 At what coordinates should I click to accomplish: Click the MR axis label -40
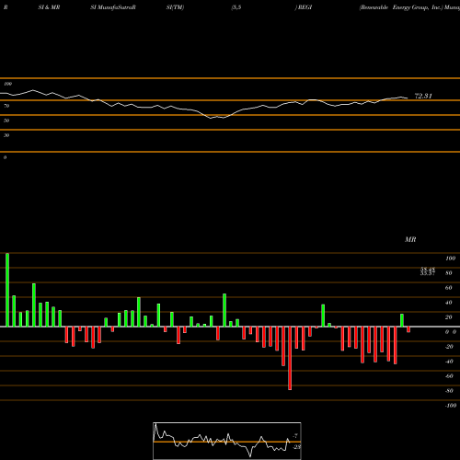(449, 362)
